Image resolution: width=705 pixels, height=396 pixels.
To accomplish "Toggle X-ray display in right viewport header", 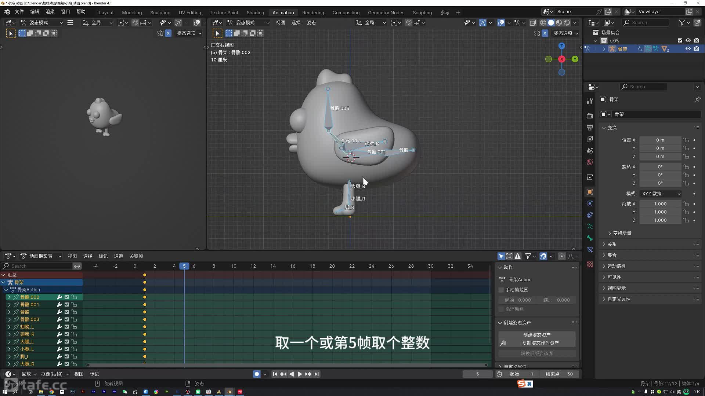I will click(533, 23).
